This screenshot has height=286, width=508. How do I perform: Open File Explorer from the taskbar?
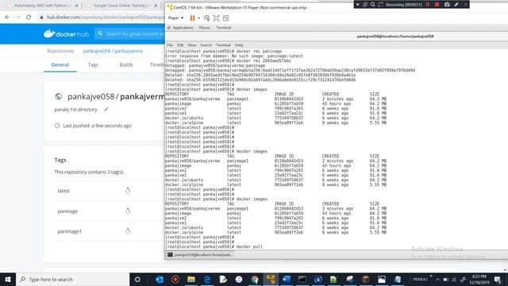(x=191, y=279)
